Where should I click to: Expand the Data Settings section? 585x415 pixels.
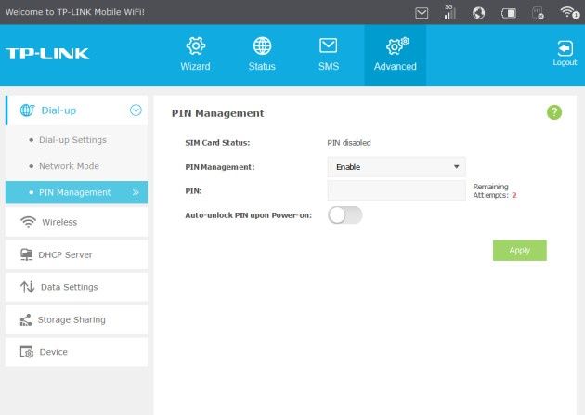coord(76,287)
